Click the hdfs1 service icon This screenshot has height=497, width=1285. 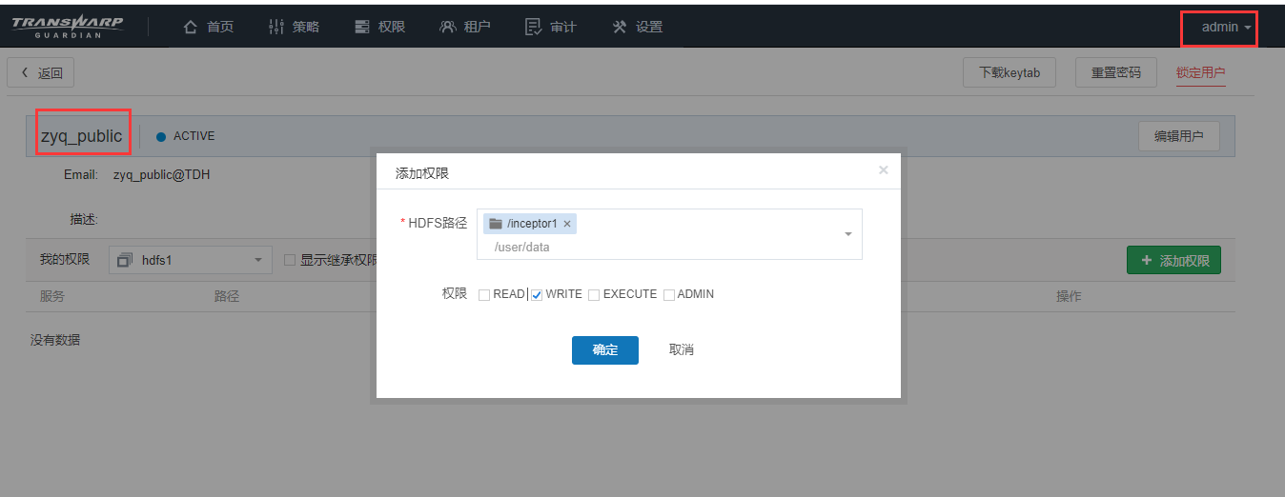125,260
